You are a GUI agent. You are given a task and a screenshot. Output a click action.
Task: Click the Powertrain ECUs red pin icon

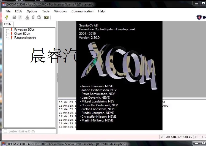tap(12, 29)
